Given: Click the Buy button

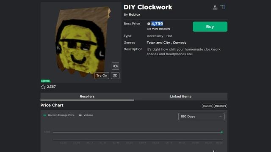Looking at the screenshot, I should click(x=210, y=27).
